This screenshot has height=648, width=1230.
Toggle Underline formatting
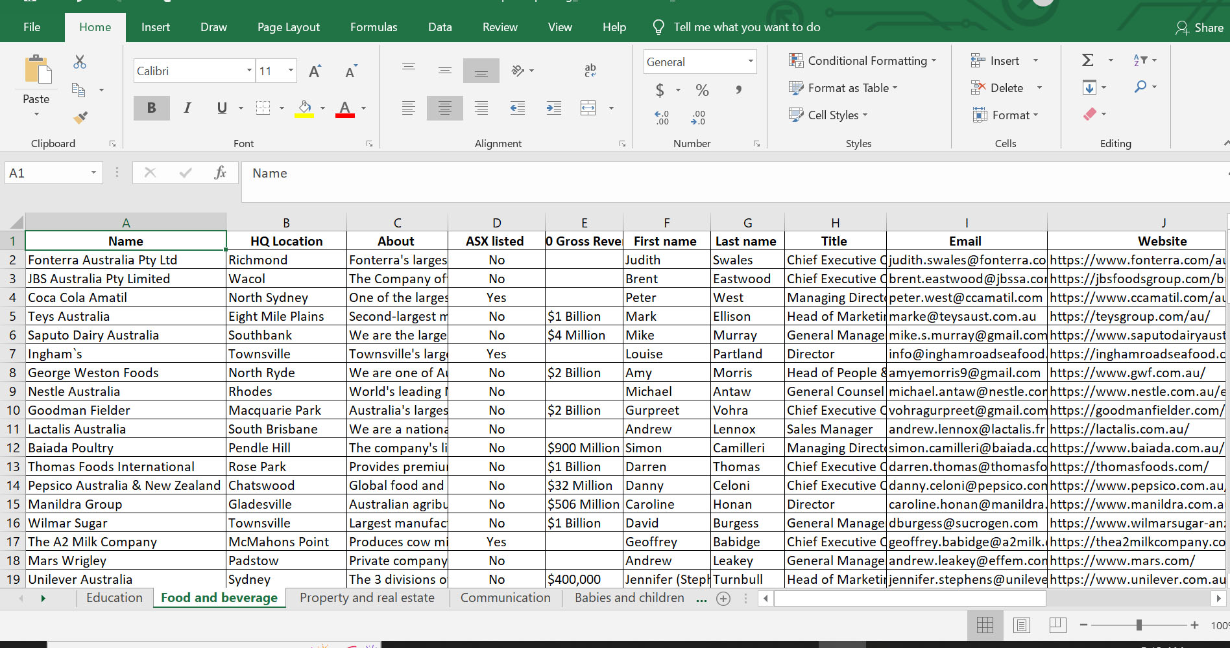point(222,108)
